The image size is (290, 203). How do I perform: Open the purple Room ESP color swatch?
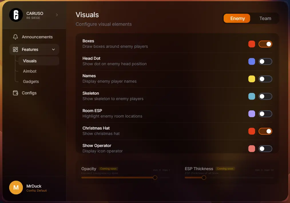(x=252, y=114)
